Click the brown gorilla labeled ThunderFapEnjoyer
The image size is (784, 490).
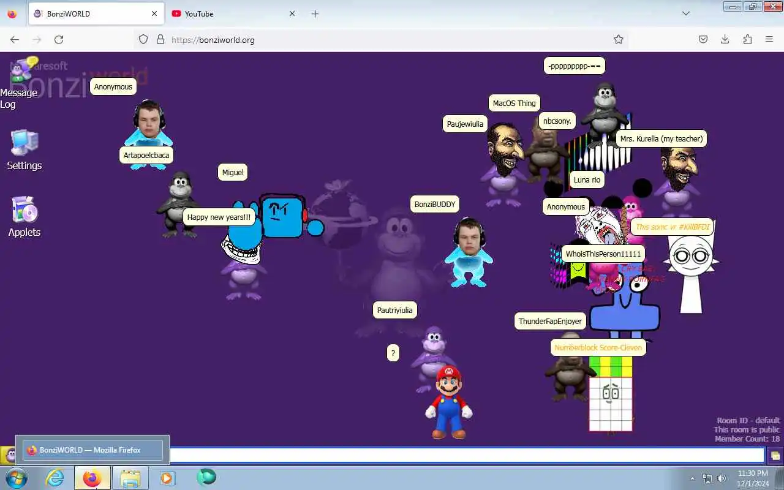coord(568,367)
